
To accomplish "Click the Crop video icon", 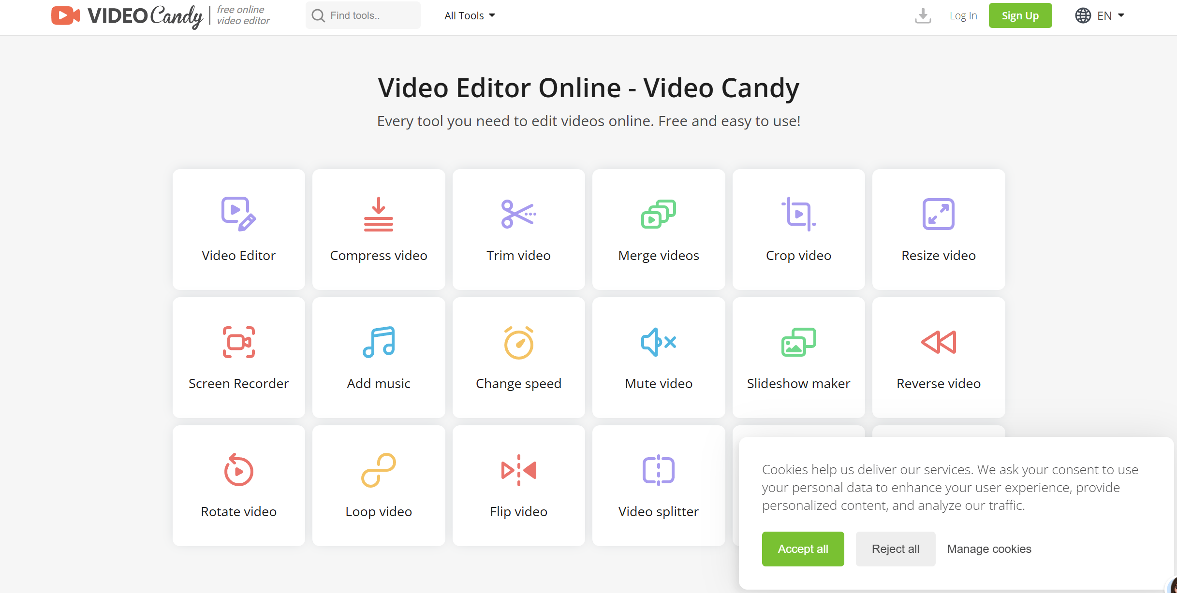I will [798, 214].
